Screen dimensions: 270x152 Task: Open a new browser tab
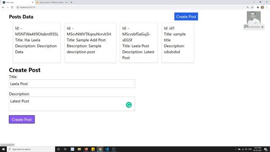coord(71,3)
